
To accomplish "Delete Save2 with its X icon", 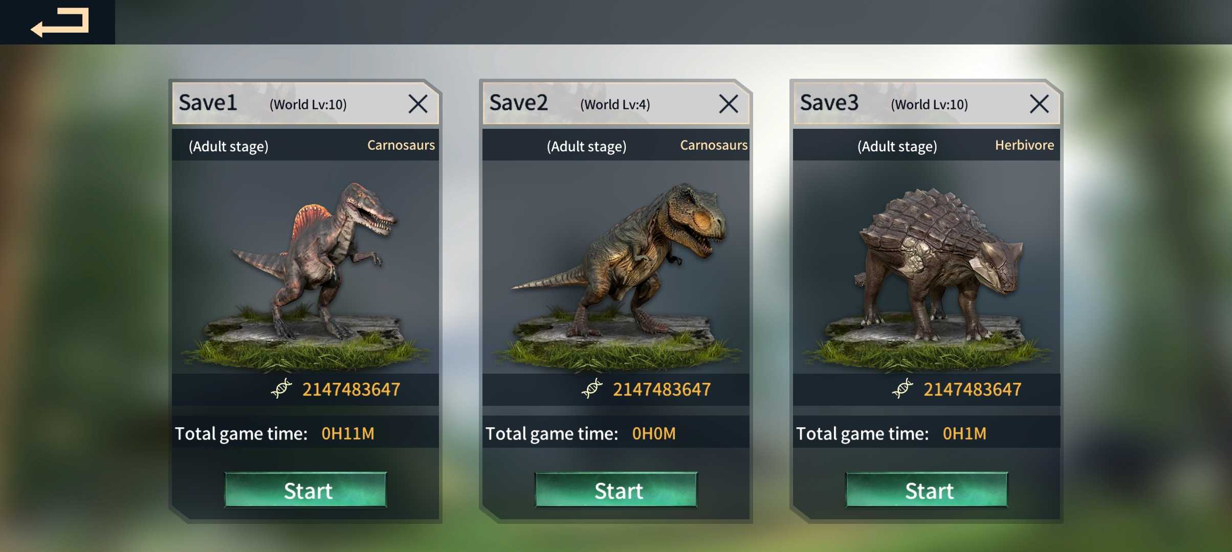I will (729, 104).
